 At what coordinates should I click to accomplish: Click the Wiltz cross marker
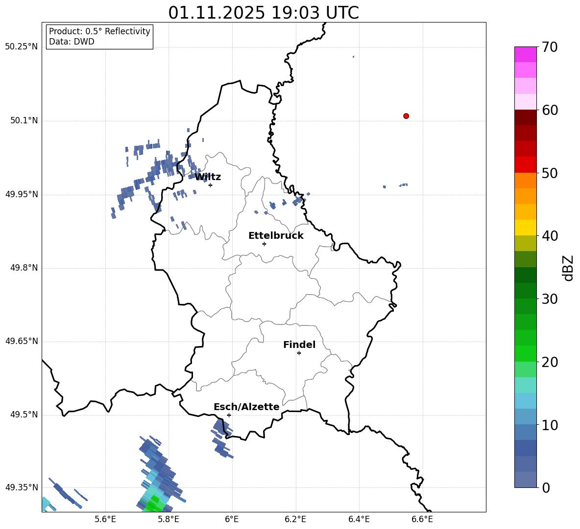211,185
